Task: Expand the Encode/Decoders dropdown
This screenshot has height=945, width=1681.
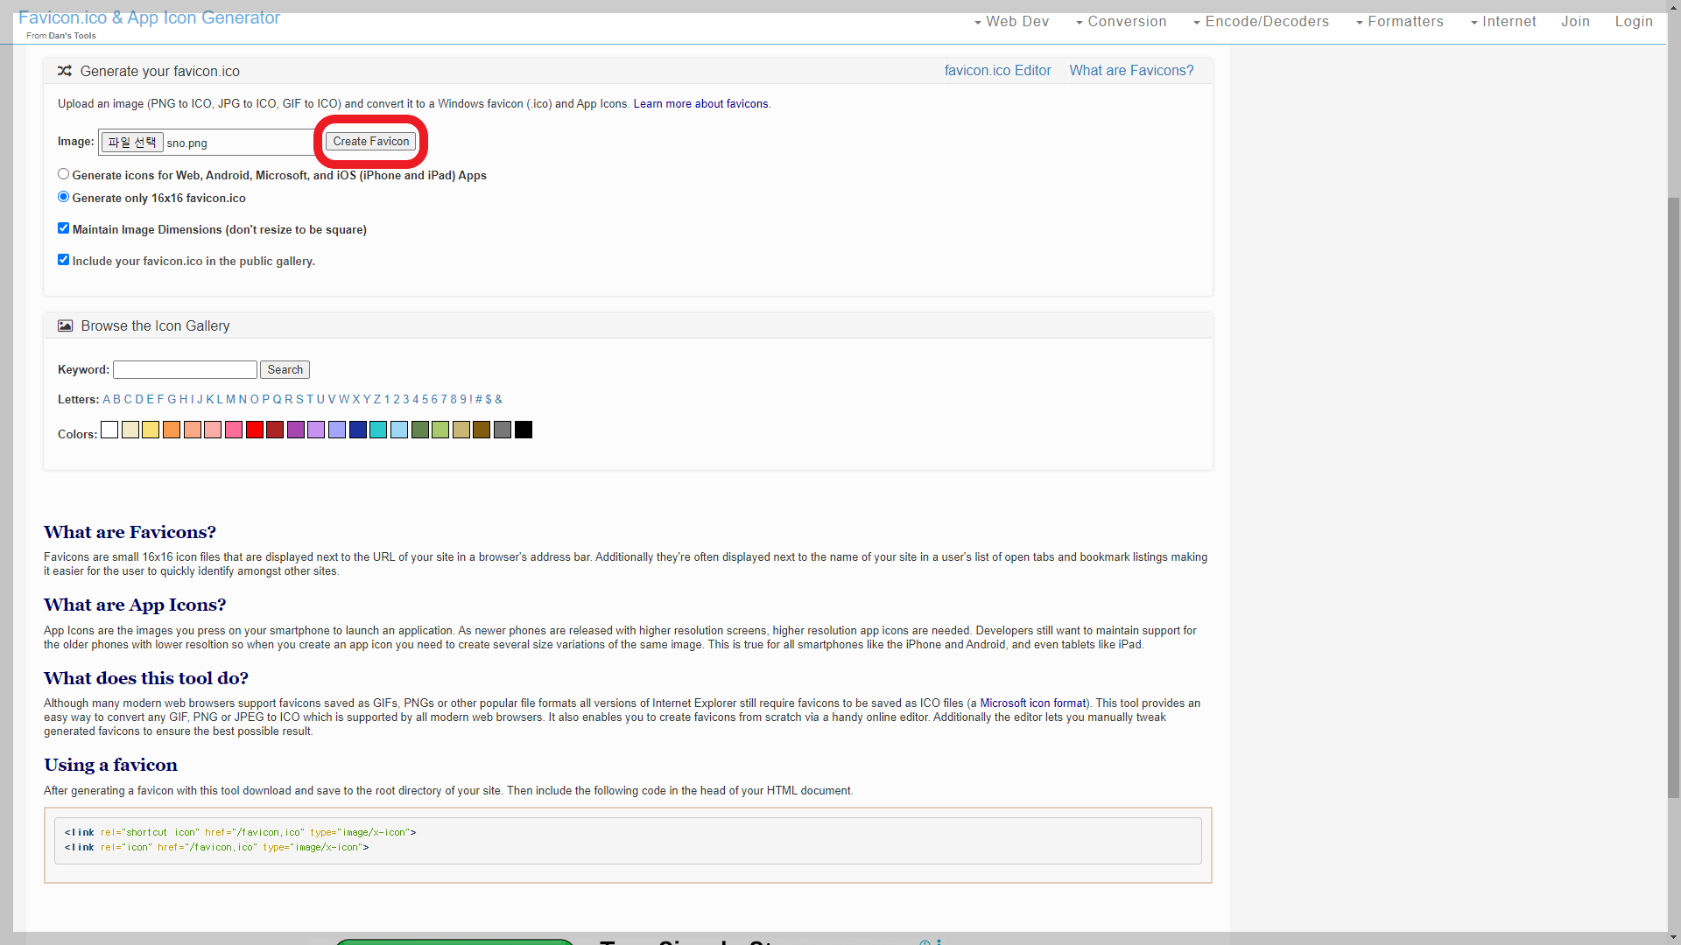Action: pyautogui.click(x=1261, y=22)
